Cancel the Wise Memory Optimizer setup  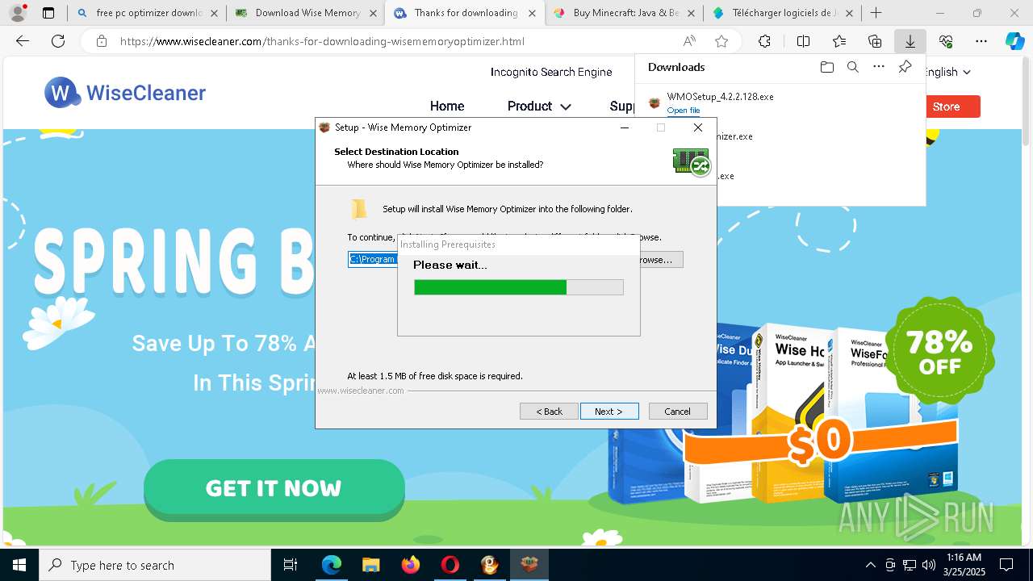678,412
